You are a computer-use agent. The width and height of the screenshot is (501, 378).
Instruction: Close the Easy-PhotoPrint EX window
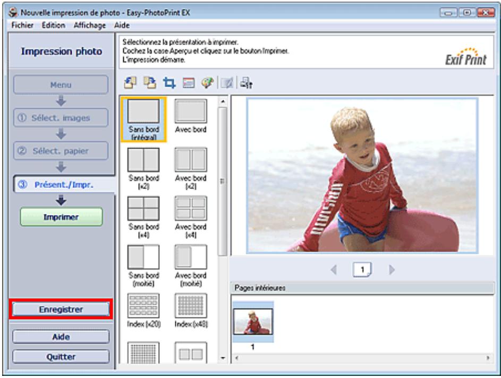(x=486, y=12)
